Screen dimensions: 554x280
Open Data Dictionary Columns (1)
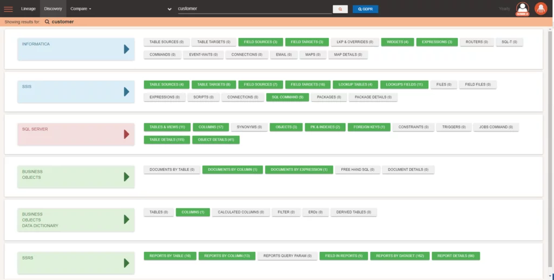pyautogui.click(x=193, y=212)
